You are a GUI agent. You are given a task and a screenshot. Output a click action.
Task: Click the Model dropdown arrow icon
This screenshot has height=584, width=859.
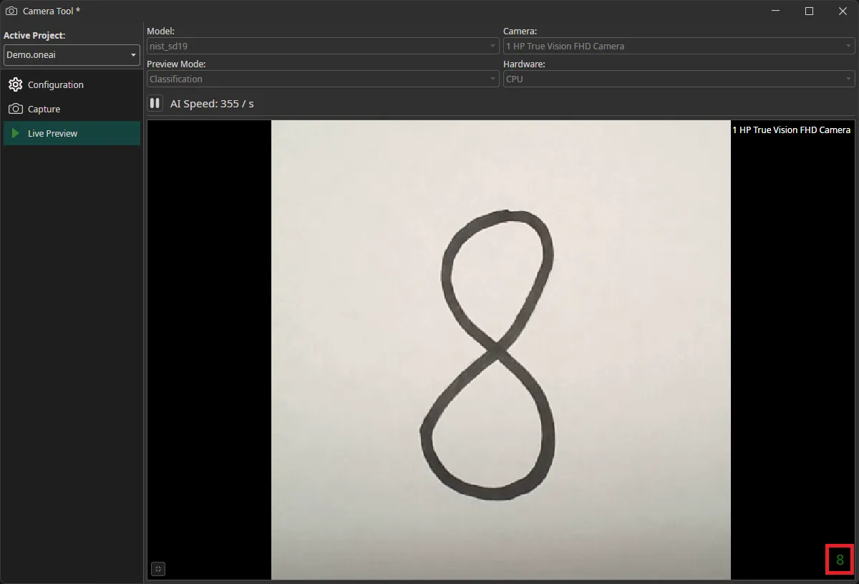492,46
